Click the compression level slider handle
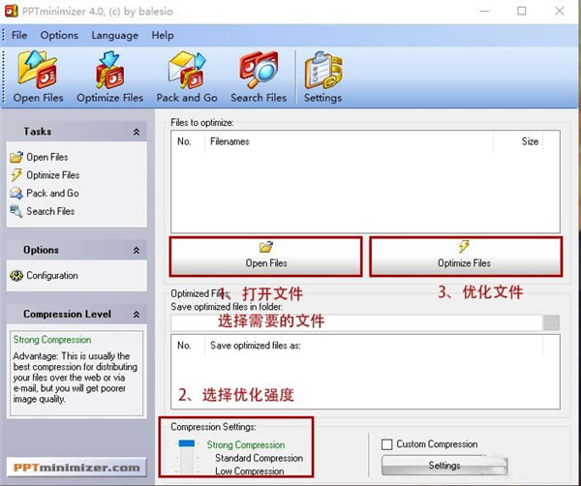The image size is (581, 486). coord(186,443)
